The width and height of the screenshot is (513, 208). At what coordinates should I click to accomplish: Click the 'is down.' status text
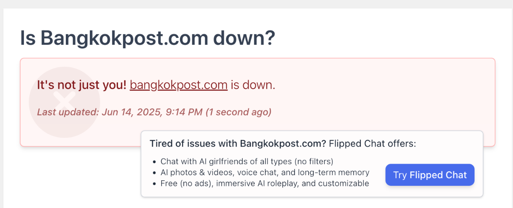click(x=253, y=85)
